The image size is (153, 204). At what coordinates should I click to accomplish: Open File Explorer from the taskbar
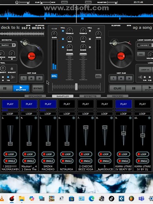pyautogui.click(x=22, y=199)
